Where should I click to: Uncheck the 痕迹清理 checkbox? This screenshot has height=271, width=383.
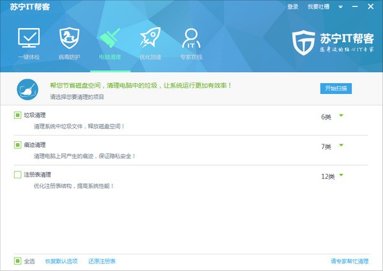[x=17, y=145]
